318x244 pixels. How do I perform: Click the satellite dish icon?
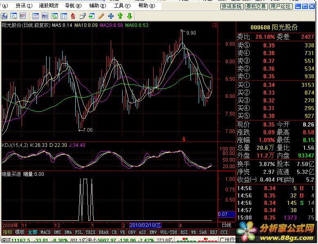click(82, 16)
